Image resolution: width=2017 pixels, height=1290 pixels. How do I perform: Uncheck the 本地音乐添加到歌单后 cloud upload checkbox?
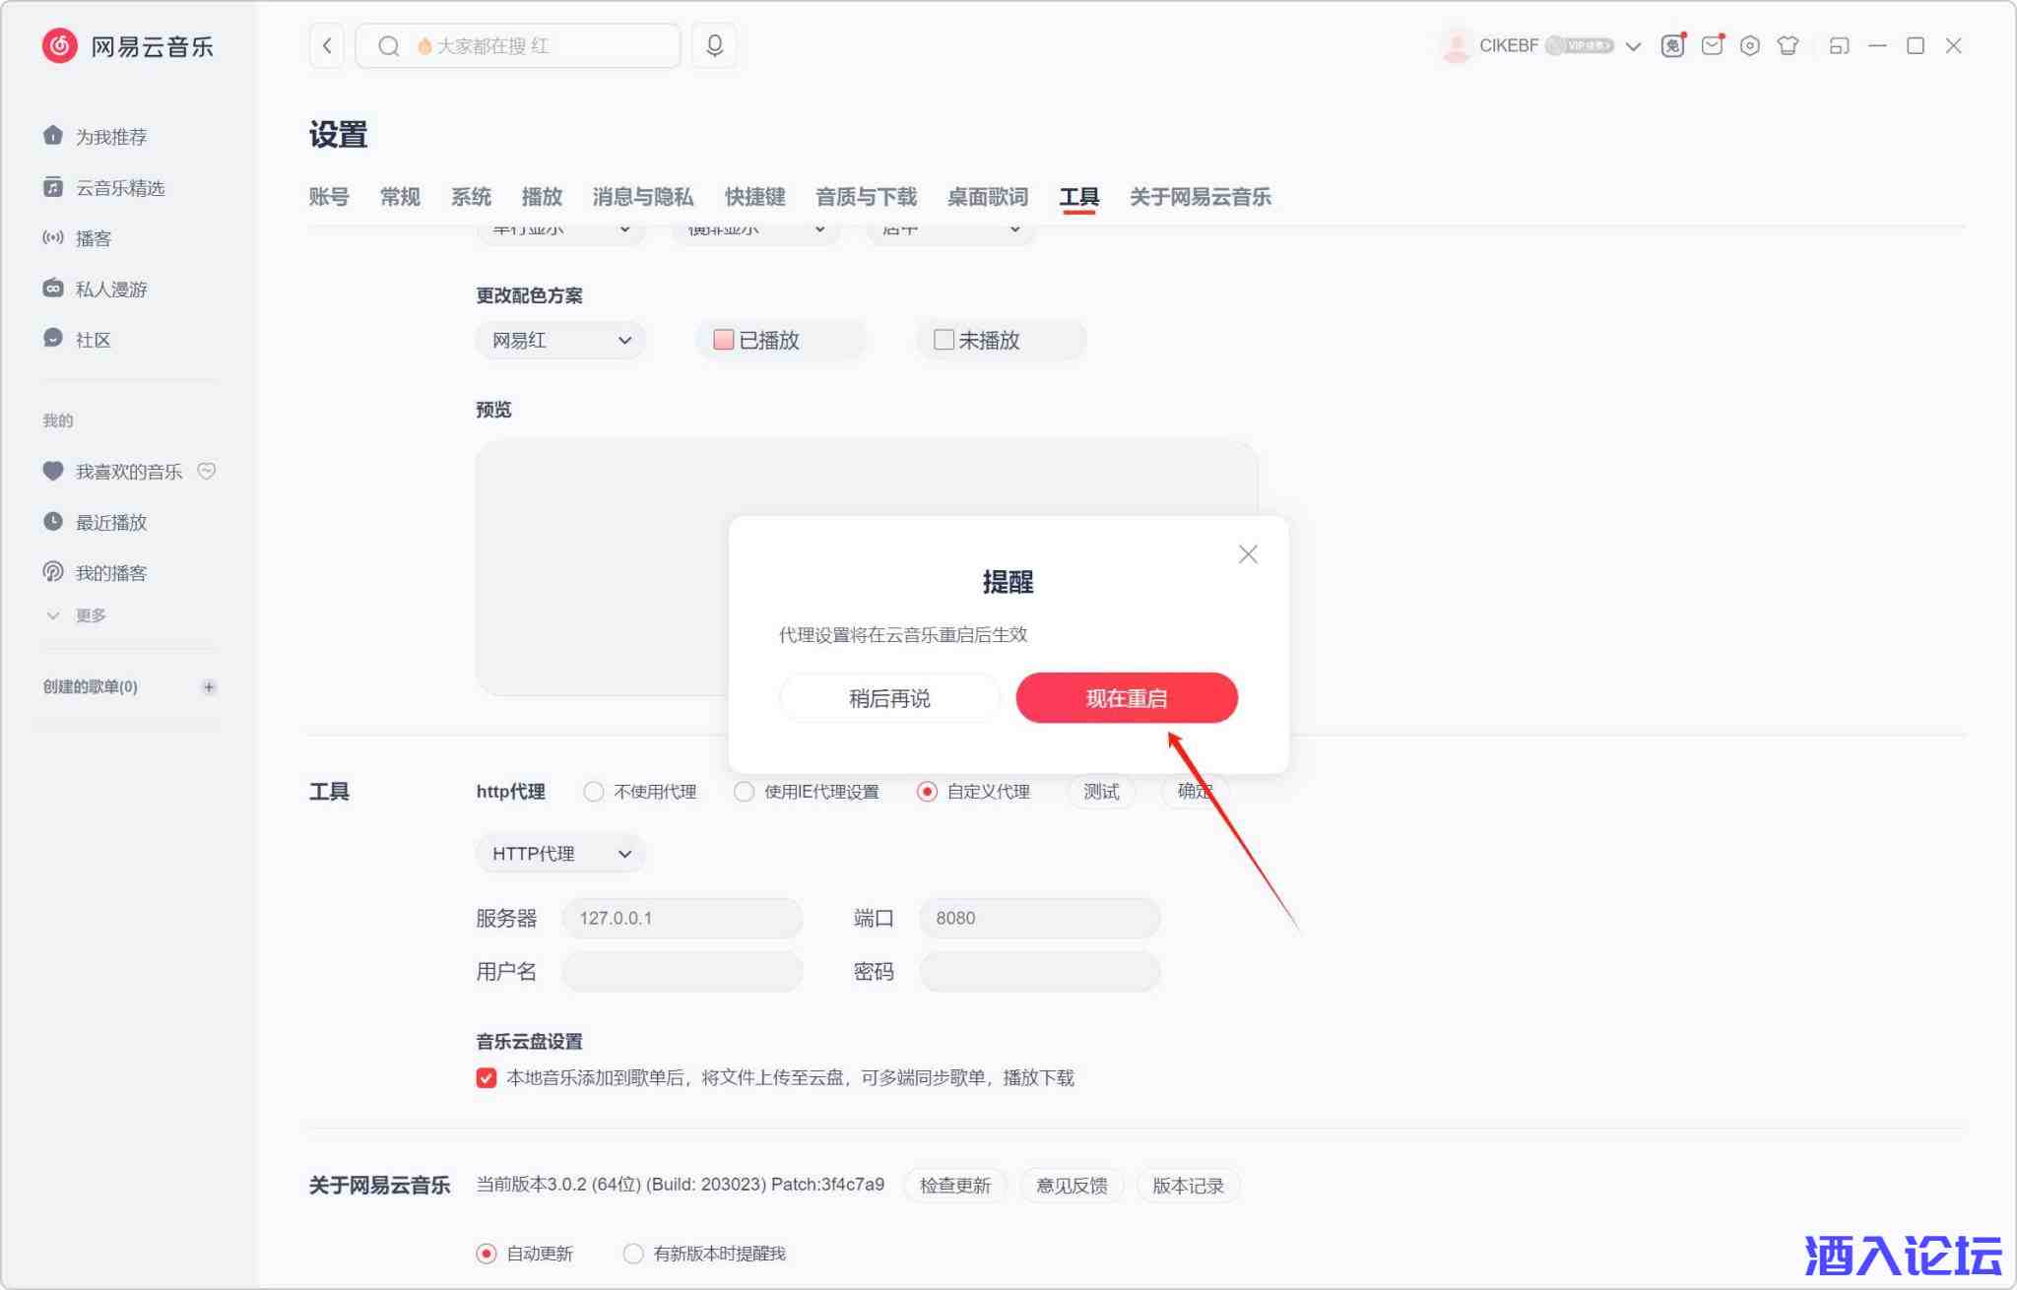click(x=487, y=1078)
